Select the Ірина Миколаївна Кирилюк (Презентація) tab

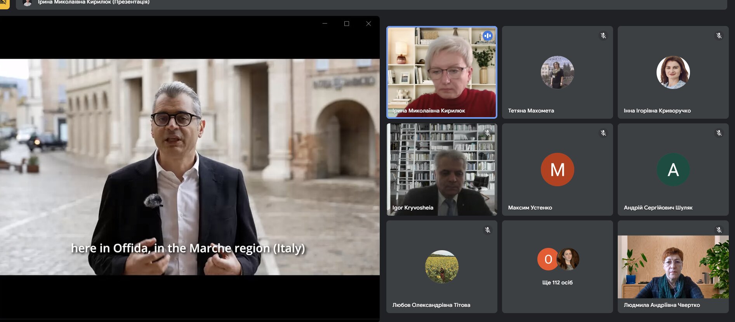coord(93,3)
